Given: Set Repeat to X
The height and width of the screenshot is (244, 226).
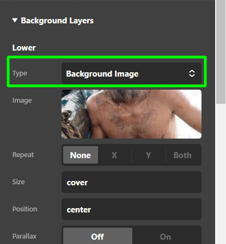Looking at the screenshot, I should [x=114, y=155].
